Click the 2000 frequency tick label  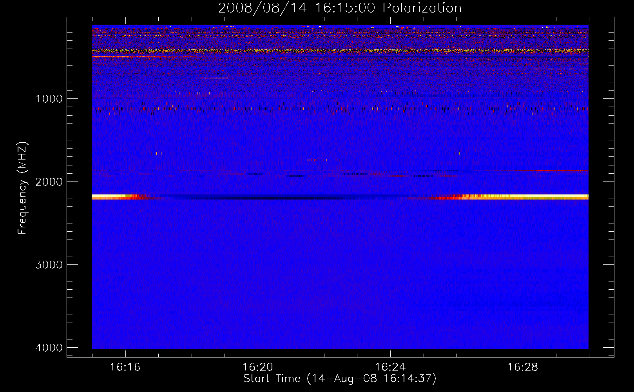click(49, 181)
